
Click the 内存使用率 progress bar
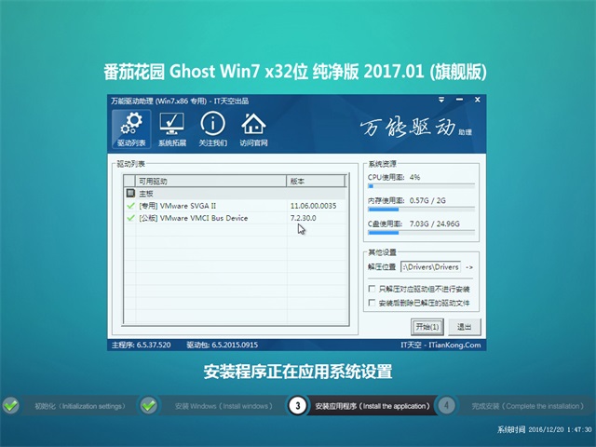(421, 210)
